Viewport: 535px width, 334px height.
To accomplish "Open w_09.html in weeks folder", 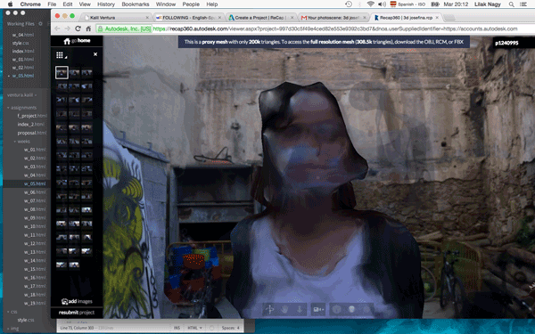I will (x=35, y=218).
